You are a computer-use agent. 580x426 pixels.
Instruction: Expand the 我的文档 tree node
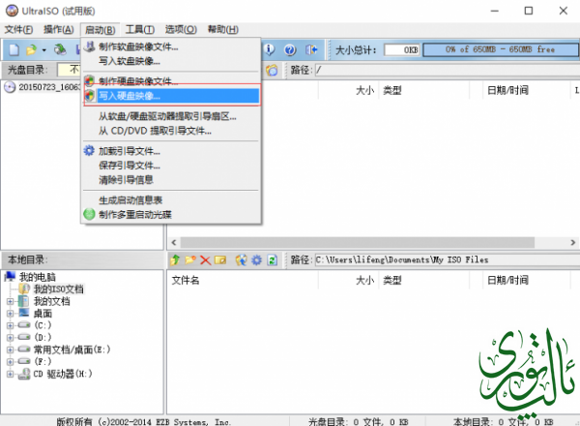click(11, 301)
